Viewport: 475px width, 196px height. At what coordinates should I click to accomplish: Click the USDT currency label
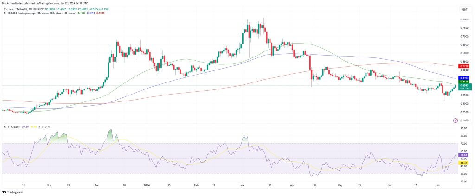pos(463,10)
